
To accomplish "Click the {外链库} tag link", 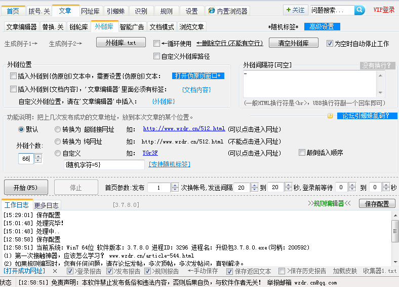I will (x=164, y=101).
